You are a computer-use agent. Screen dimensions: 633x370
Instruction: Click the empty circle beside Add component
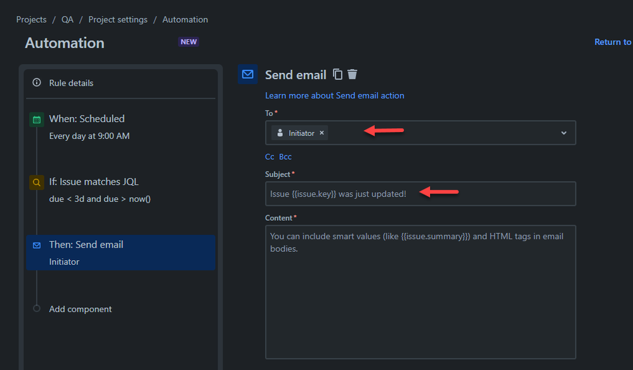tap(36, 309)
